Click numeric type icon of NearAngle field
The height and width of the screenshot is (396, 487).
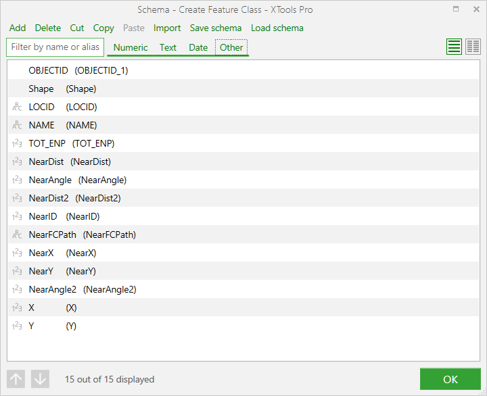click(x=17, y=180)
